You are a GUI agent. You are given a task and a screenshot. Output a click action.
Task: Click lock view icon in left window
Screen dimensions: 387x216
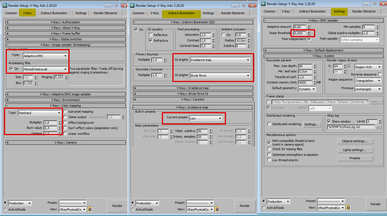pyautogui.click(x=90, y=209)
